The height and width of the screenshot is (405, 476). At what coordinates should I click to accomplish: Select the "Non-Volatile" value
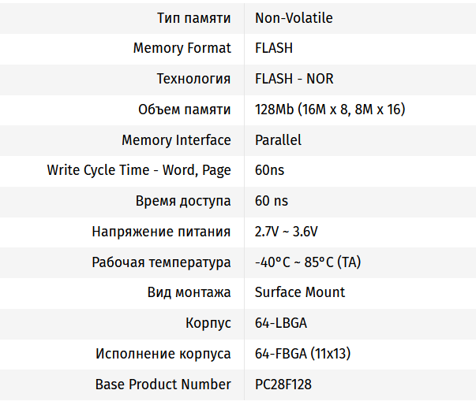tap(294, 17)
